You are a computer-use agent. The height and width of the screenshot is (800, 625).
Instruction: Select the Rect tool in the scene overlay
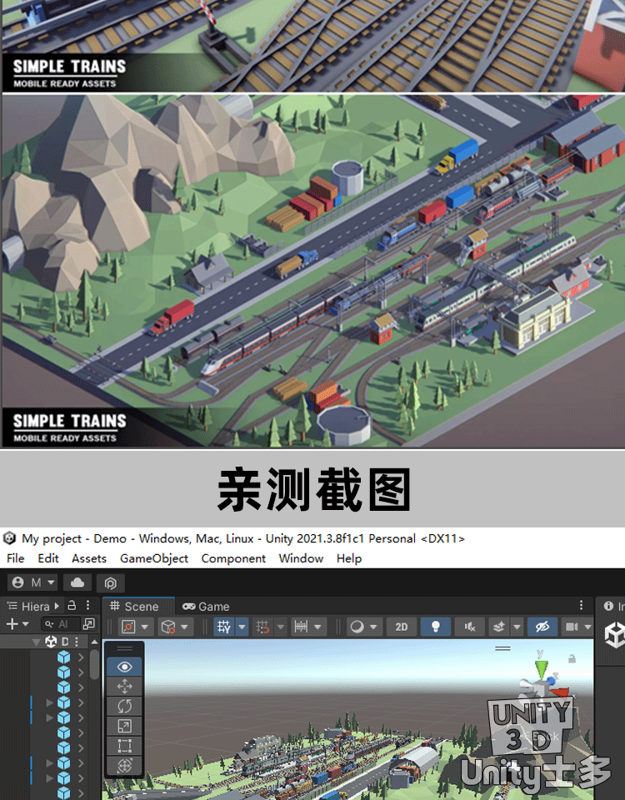[x=125, y=746]
